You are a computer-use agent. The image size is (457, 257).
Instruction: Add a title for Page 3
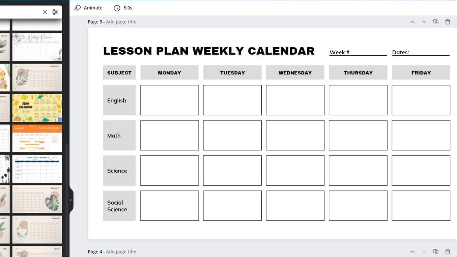pyautogui.click(x=121, y=22)
